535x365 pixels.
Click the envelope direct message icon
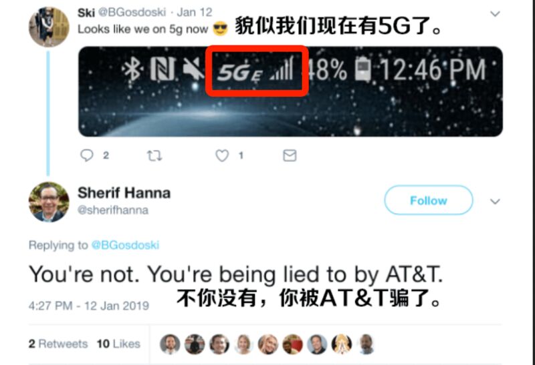click(x=290, y=155)
